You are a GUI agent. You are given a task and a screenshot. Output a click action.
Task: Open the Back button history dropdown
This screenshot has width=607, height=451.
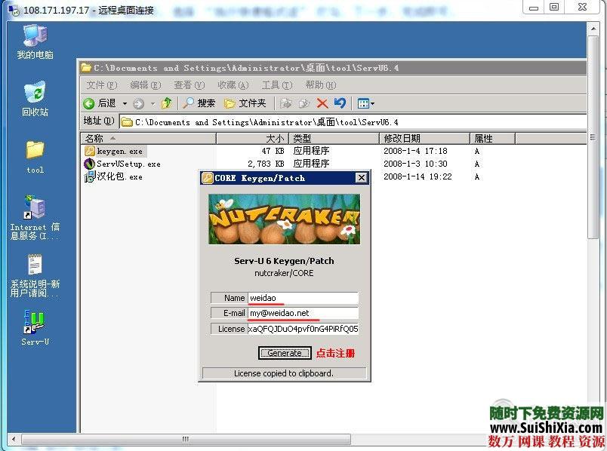tap(125, 103)
